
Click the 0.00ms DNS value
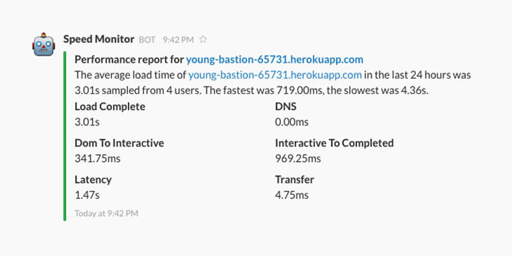[x=292, y=122]
